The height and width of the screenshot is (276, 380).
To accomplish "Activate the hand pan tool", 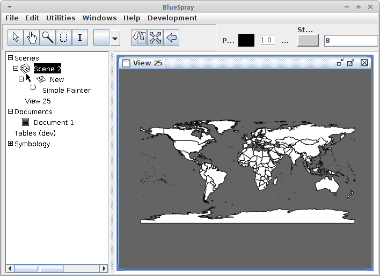I will (32, 38).
